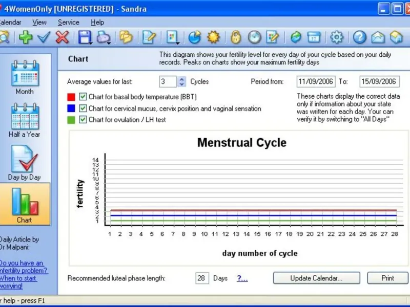Click the luteal phase length days field
Screen dimensions: 410x307
tap(202, 278)
